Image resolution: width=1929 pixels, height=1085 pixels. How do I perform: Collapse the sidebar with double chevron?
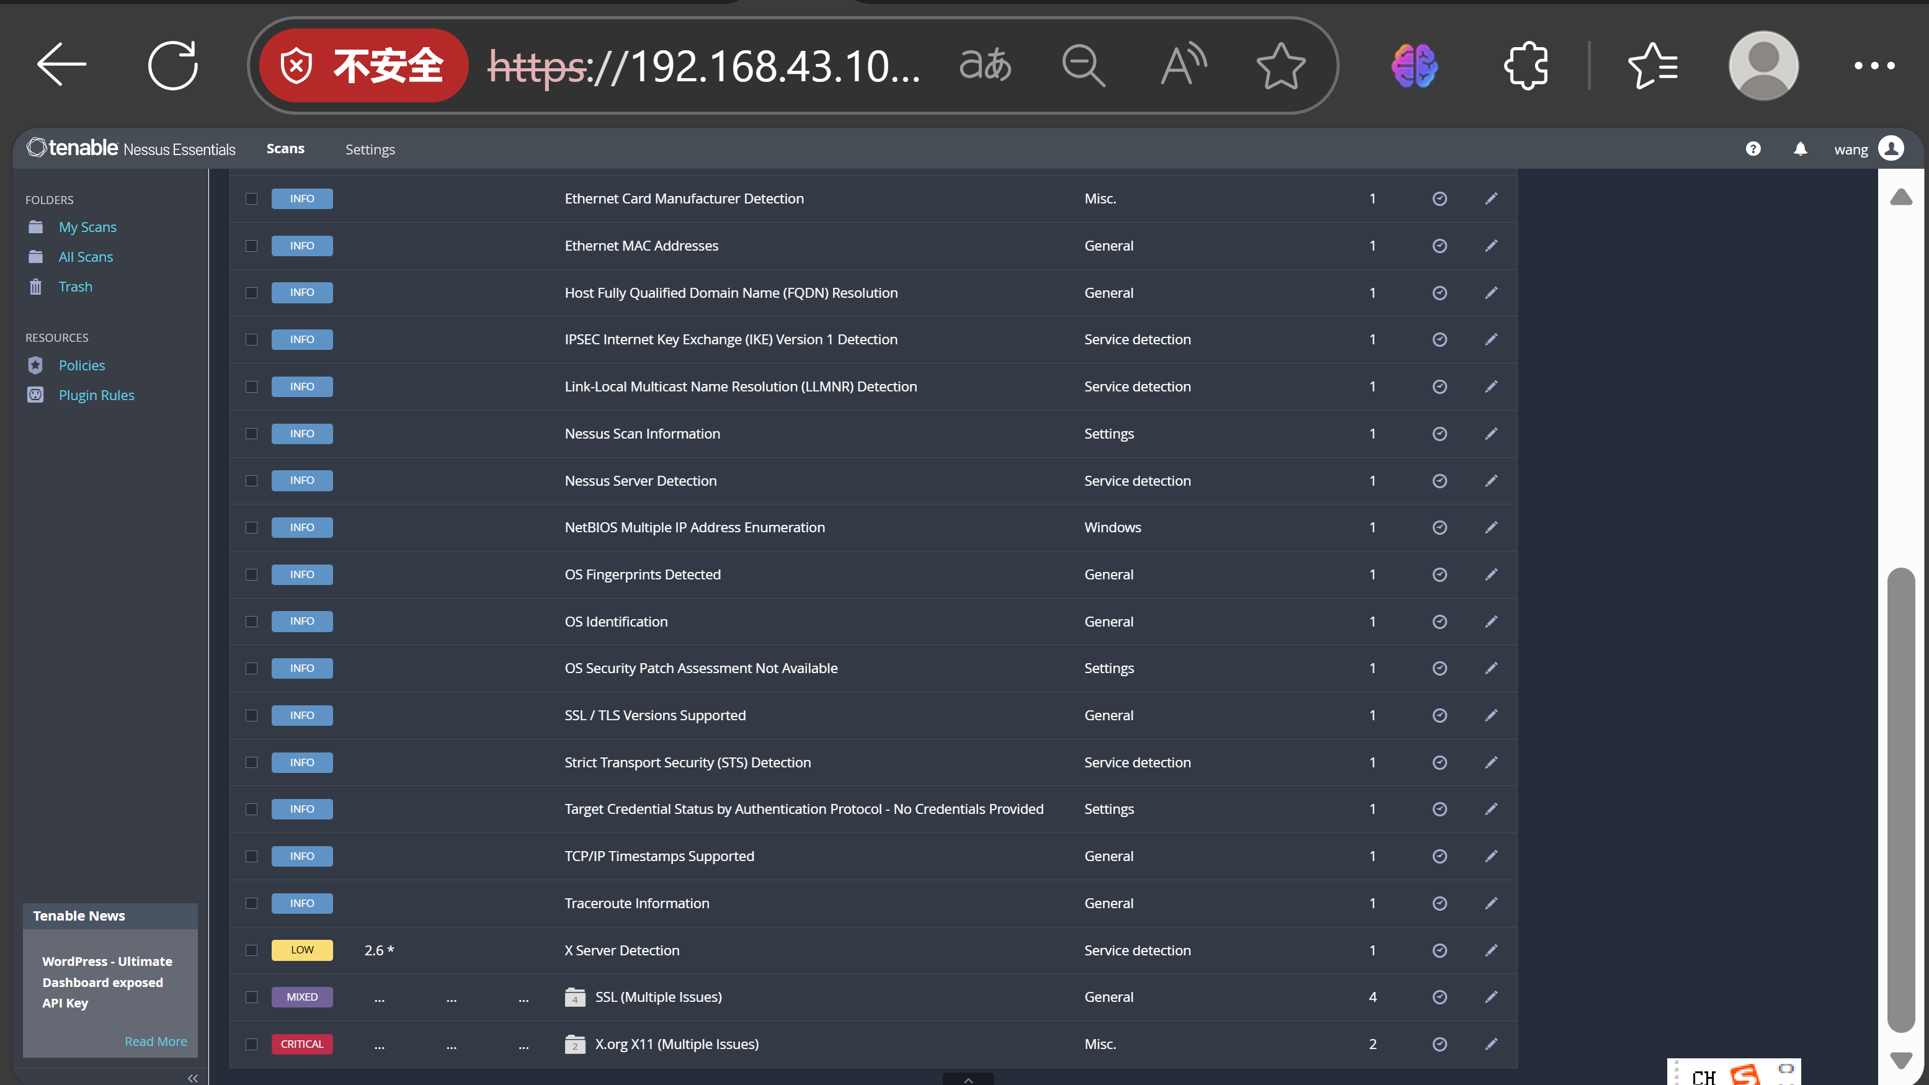pos(192,1078)
